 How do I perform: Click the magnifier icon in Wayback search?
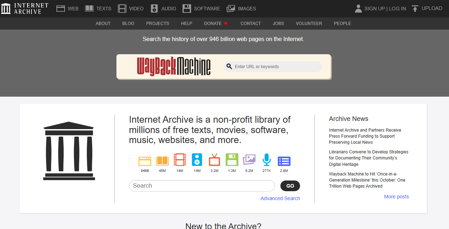pyautogui.click(x=229, y=66)
